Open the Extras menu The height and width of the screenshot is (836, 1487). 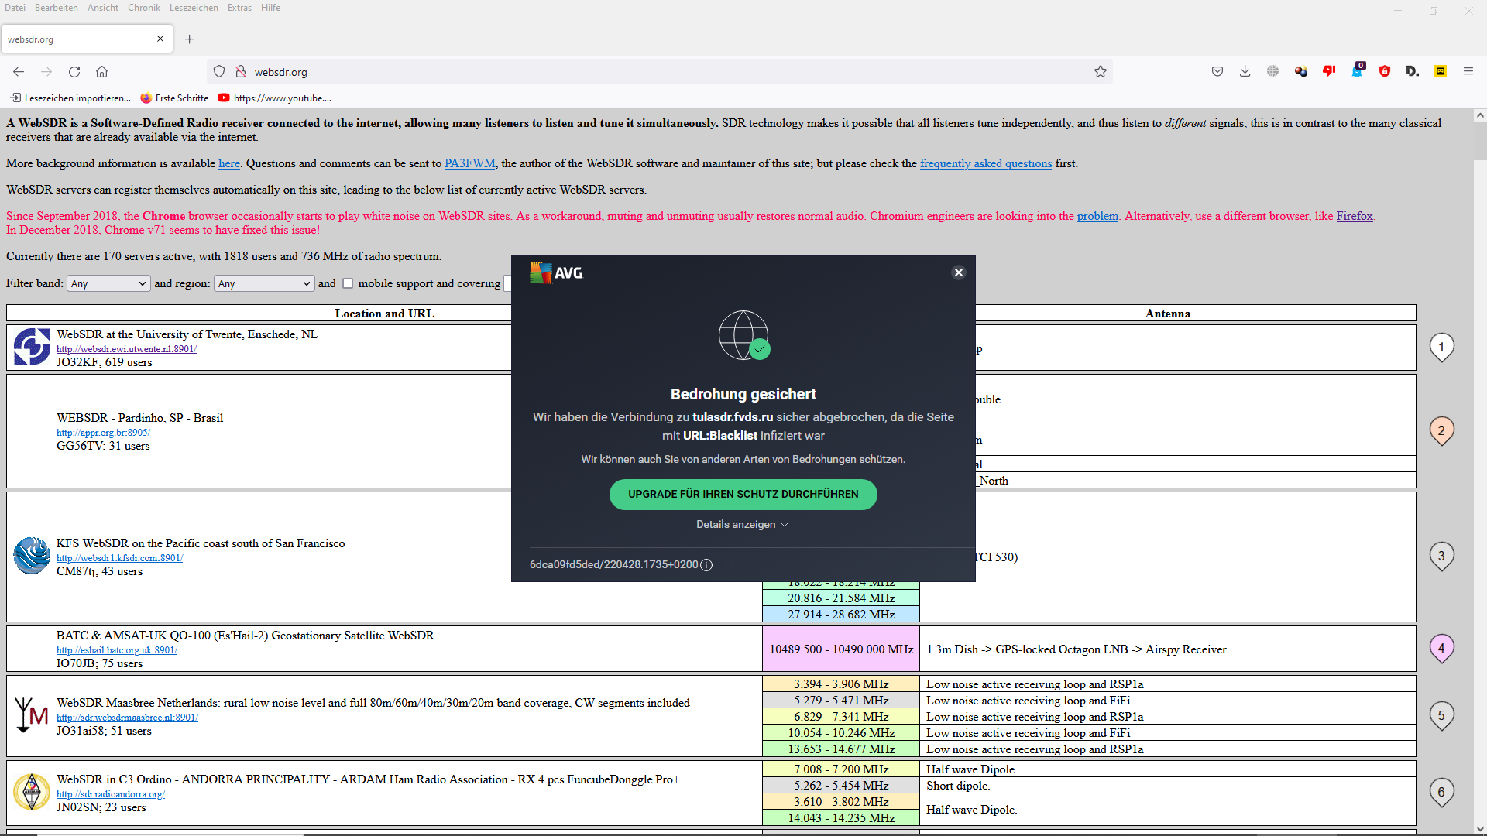coord(239,8)
